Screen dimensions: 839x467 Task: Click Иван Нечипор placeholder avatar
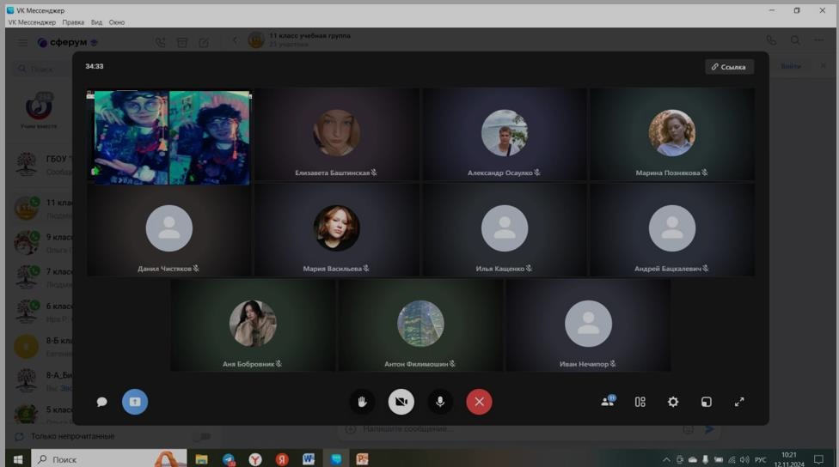588,324
